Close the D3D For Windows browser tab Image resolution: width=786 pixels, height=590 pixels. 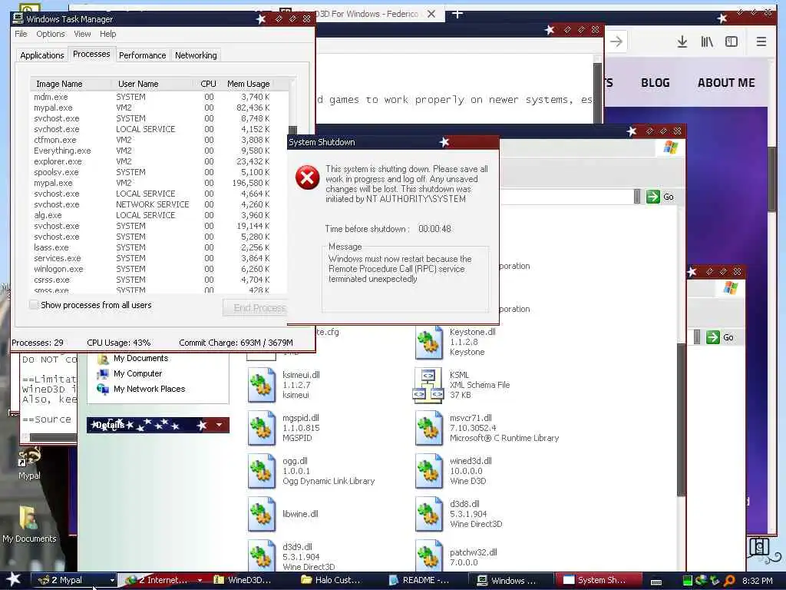pos(431,14)
